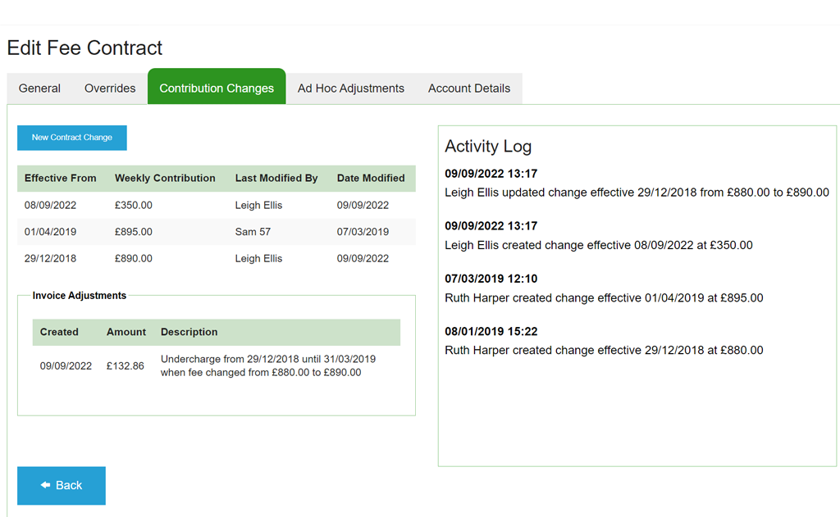840x517 pixels.
Task: Sort by the Date Modified column header
Action: [x=371, y=178]
